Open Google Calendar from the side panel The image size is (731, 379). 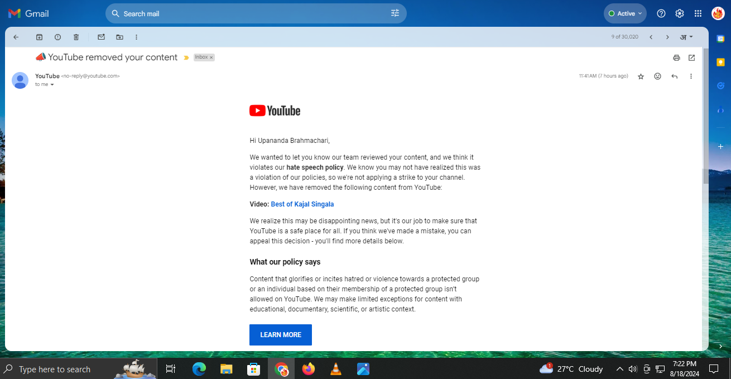(x=720, y=39)
